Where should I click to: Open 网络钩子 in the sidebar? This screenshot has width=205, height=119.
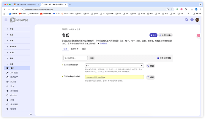pyautogui.click(x=15, y=77)
